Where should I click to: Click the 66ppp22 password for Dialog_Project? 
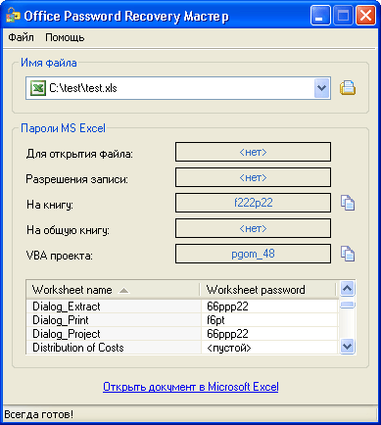click(x=269, y=334)
